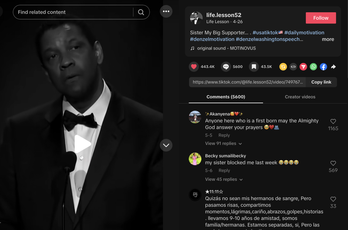Bookmark this video to favorites
Image resolution: width=348 pixels, height=230 pixels.
[x=254, y=67]
